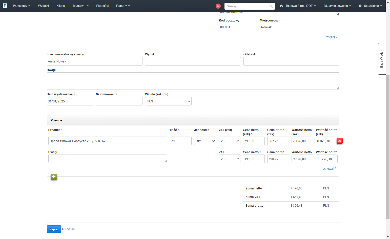This screenshot has width=390, height=239.
Task: Open the Ustawienia settings menu
Action: [370, 6]
